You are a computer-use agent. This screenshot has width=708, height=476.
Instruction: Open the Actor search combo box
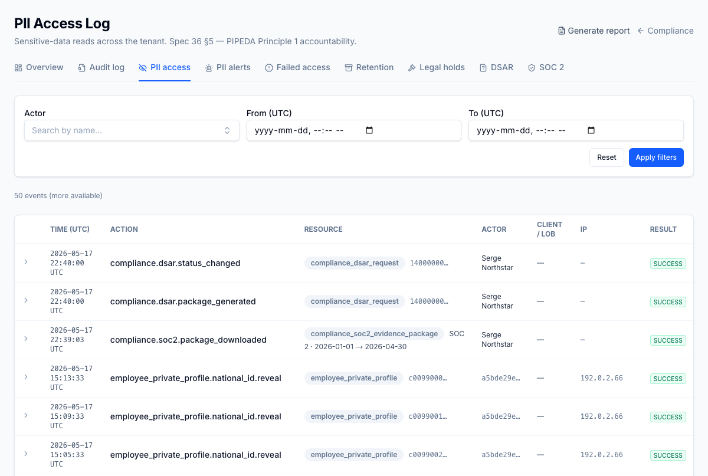132,130
